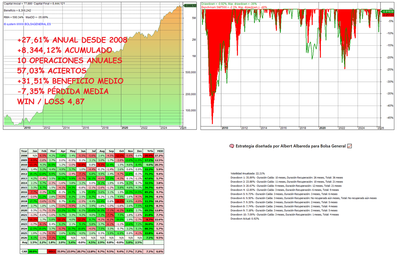Click the red DD11 cell

[x=51, y=251]
